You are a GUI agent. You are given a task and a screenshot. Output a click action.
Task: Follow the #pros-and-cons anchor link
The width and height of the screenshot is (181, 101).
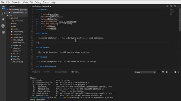pos(64,24)
